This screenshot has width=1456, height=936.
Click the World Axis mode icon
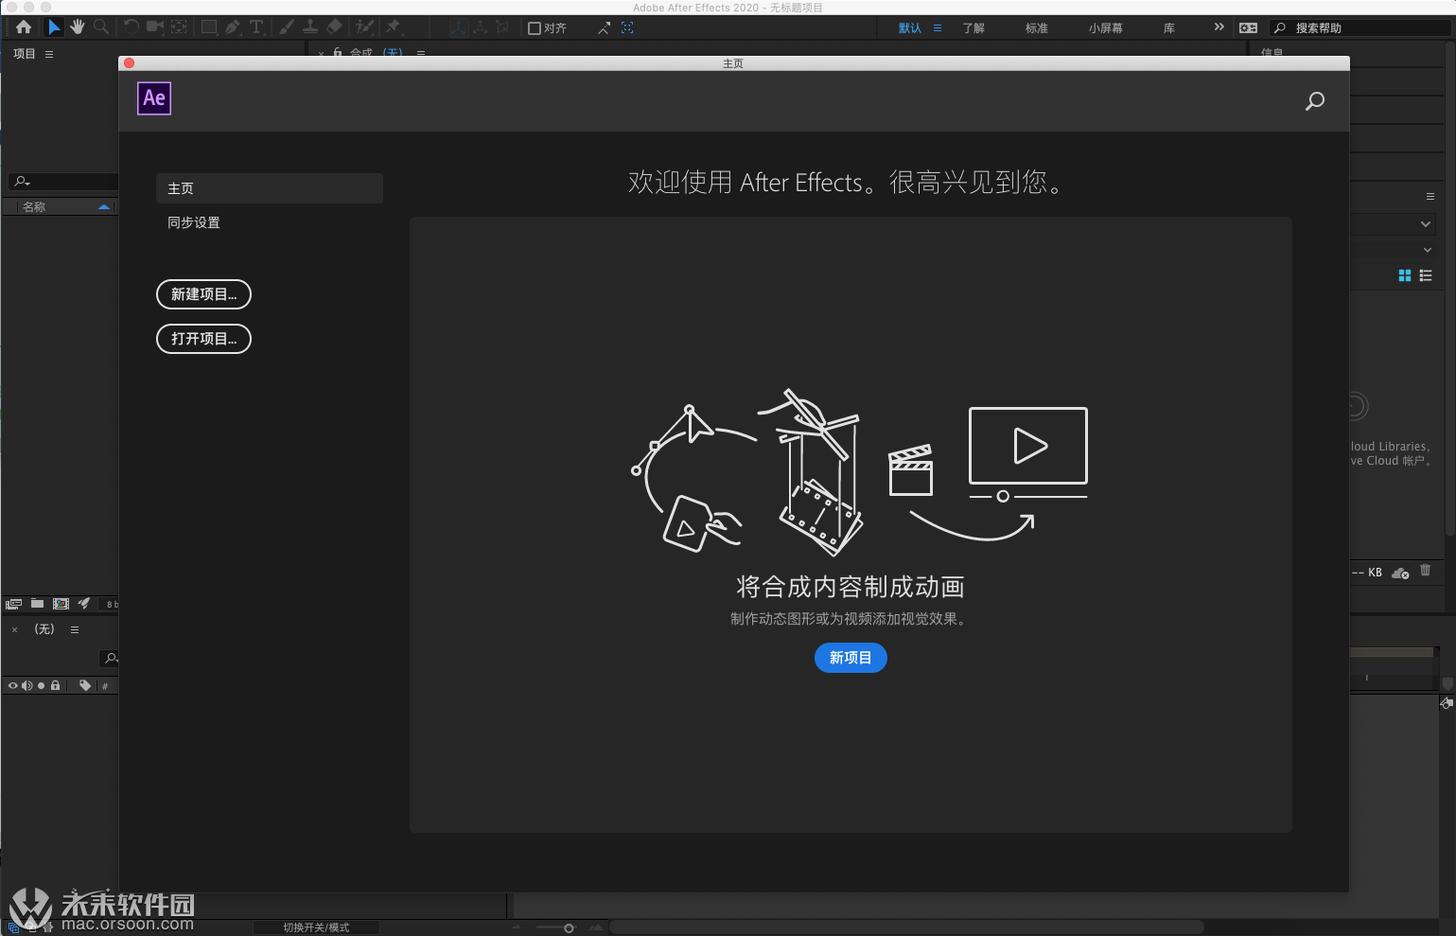[x=481, y=27]
